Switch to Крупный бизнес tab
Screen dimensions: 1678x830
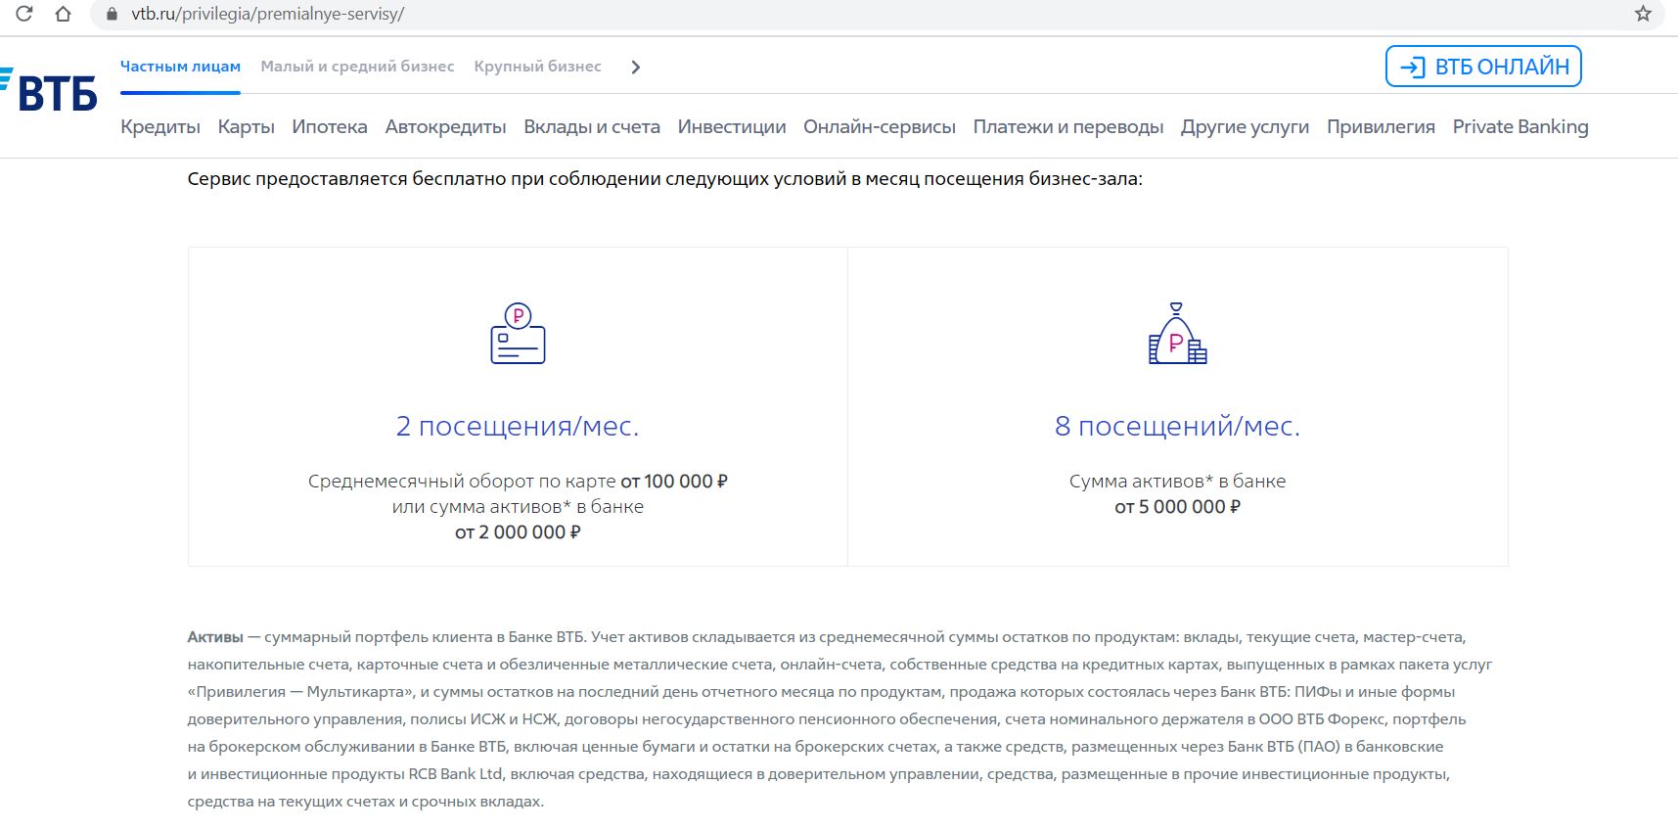pos(537,67)
